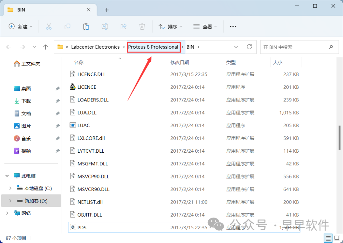Refresh the BIN folder view
Image resolution: width=343 pixels, height=243 pixels.
(249, 47)
